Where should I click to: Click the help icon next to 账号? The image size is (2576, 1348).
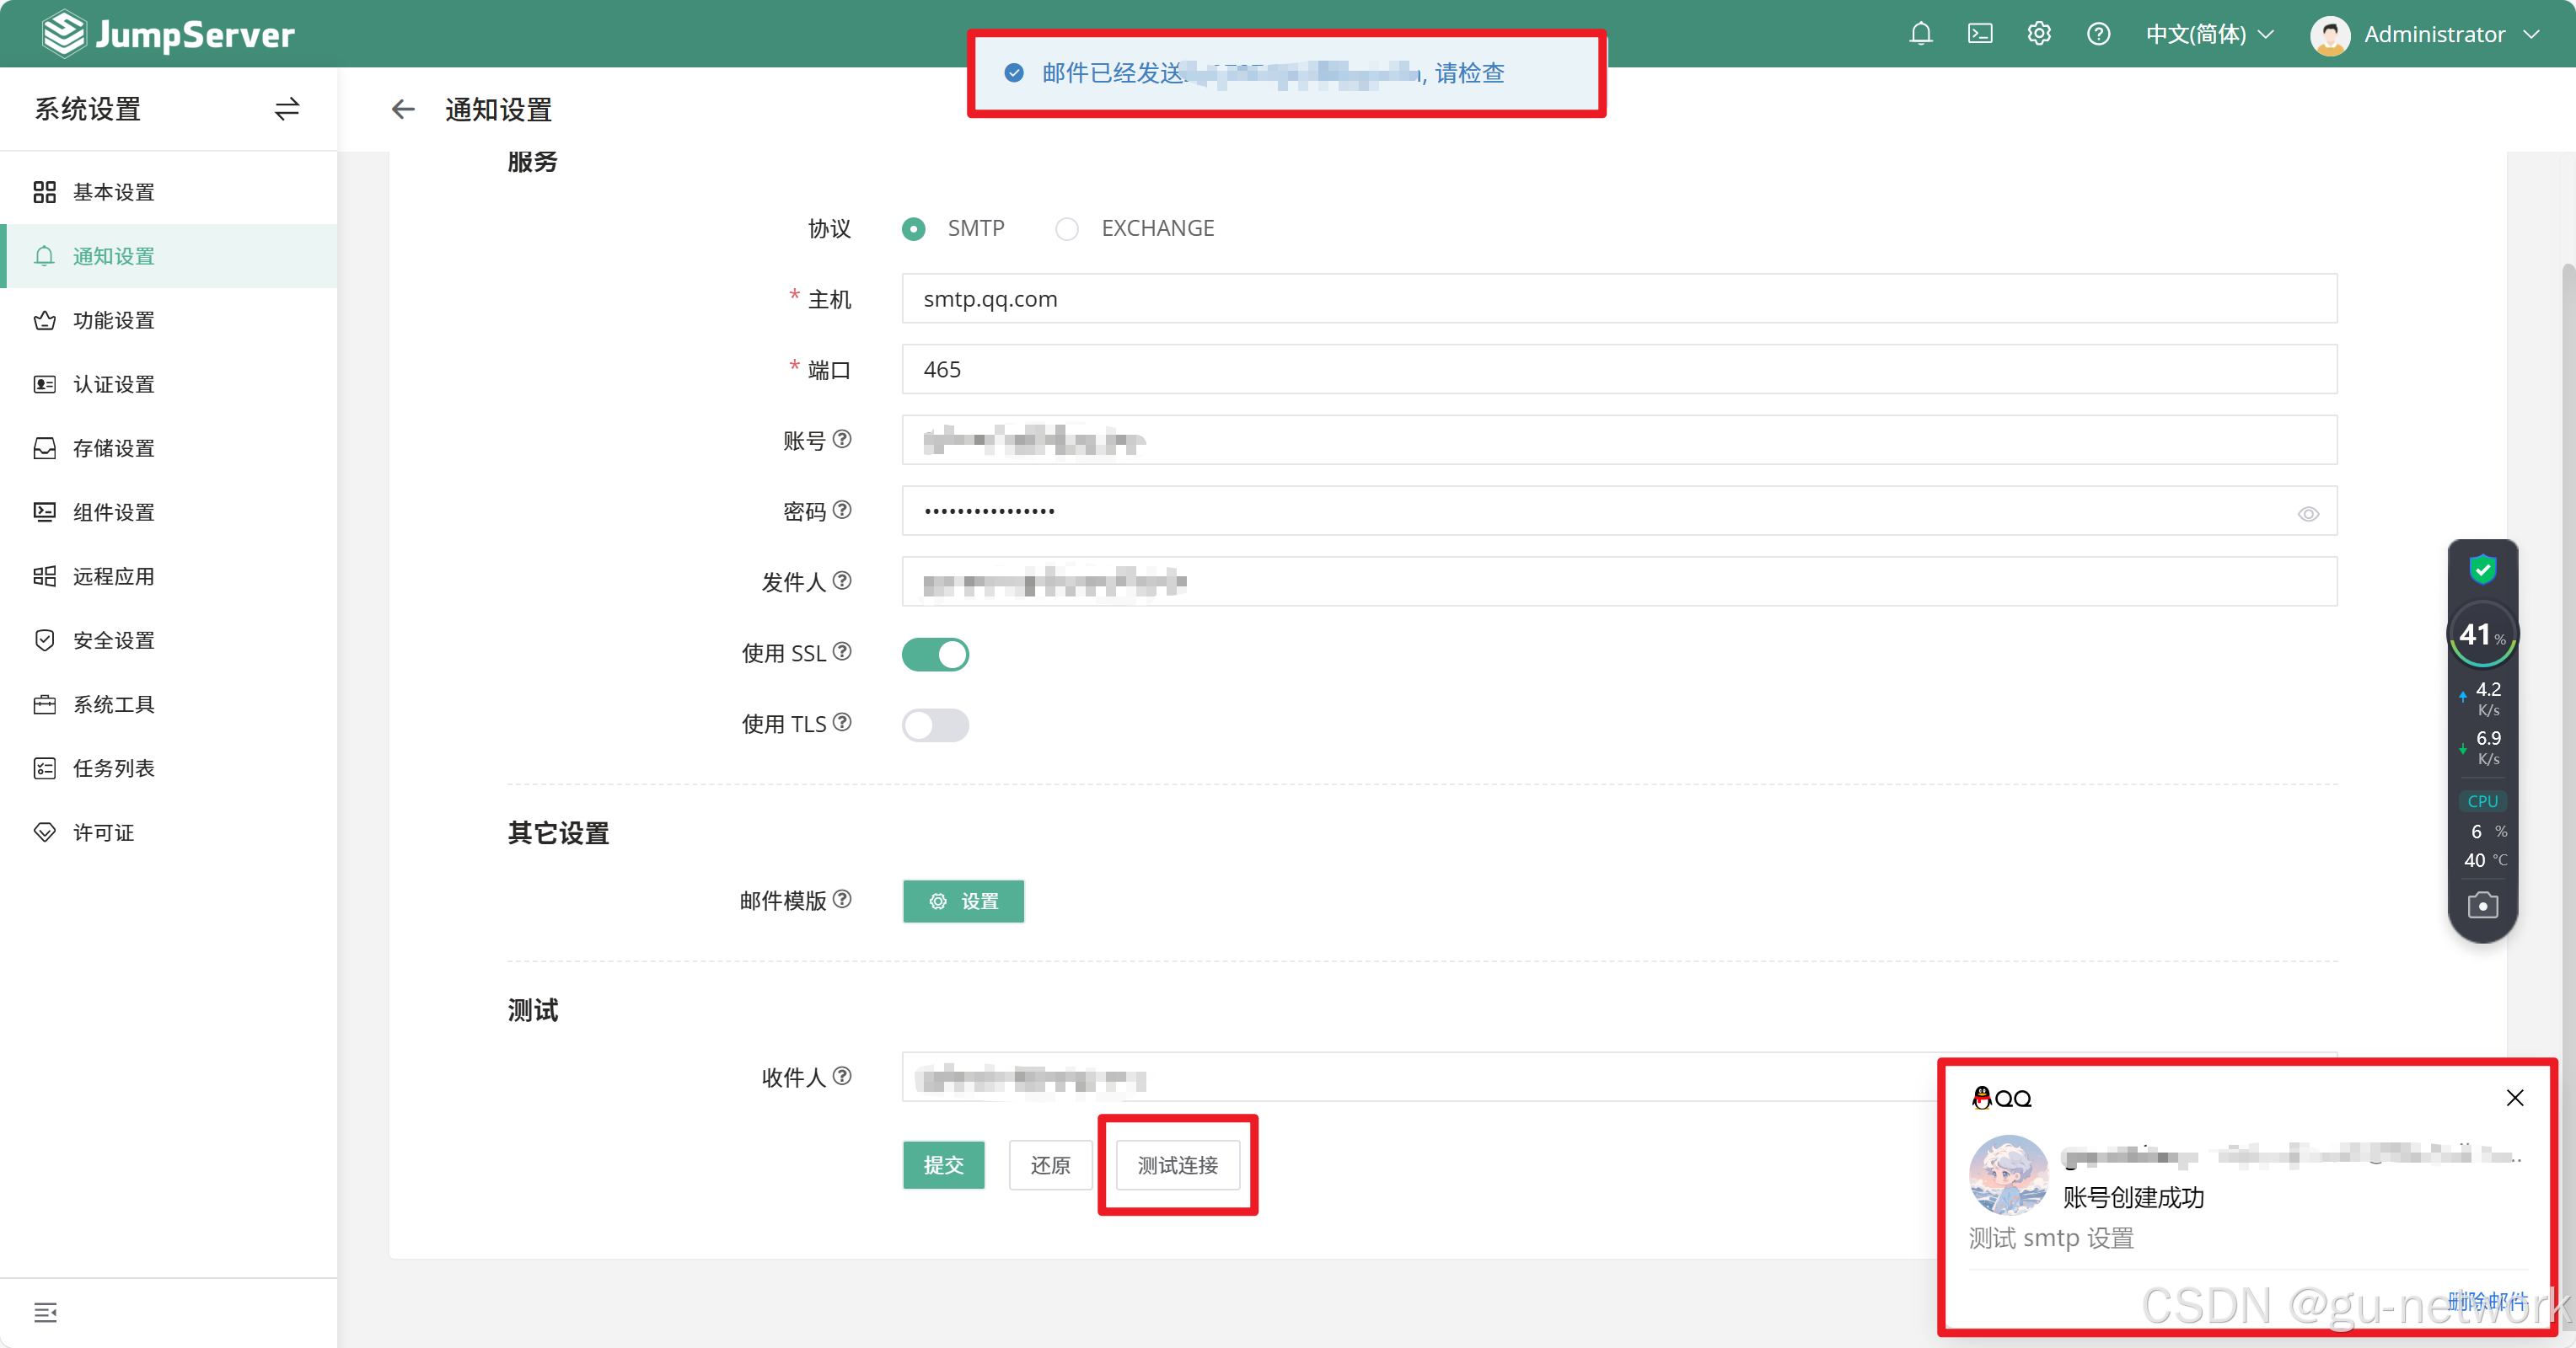[842, 439]
